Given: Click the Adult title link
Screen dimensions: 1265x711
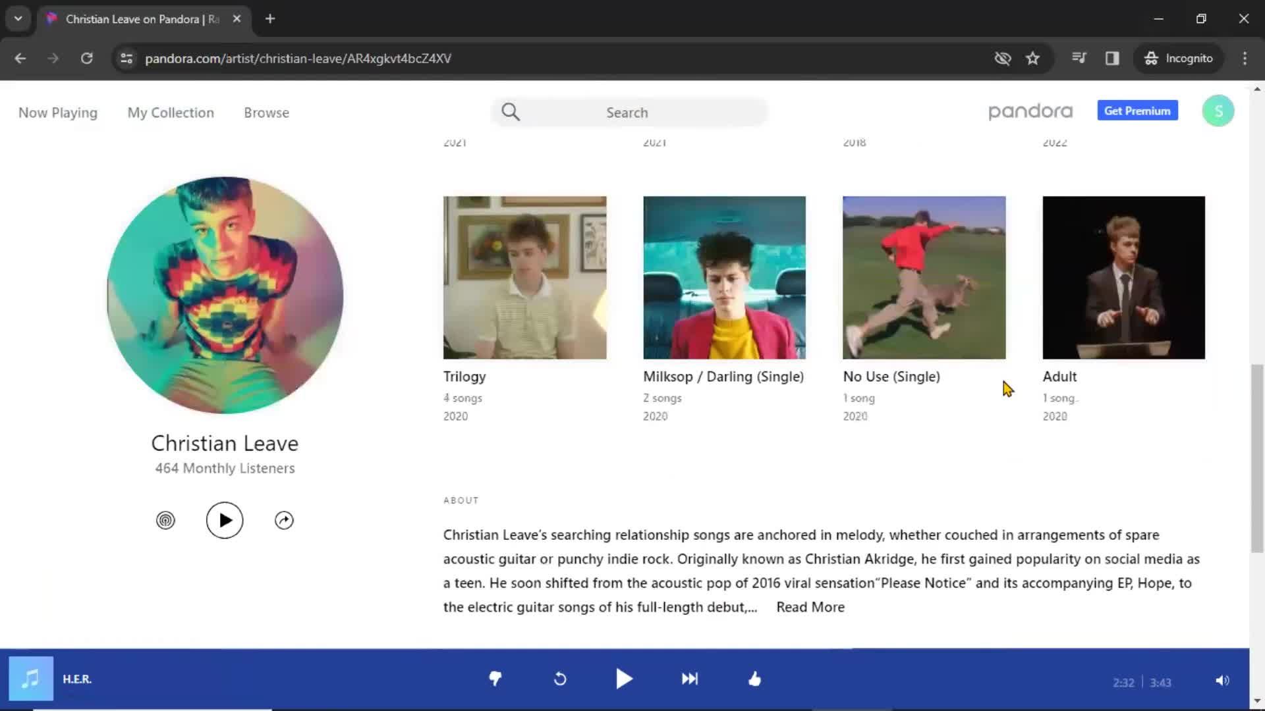Looking at the screenshot, I should [x=1059, y=377].
